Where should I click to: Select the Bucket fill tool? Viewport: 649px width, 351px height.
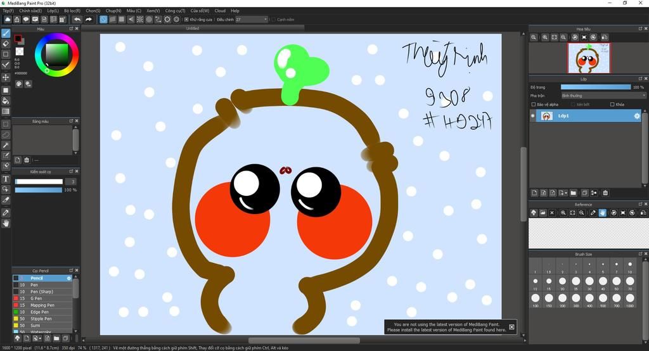[6, 101]
